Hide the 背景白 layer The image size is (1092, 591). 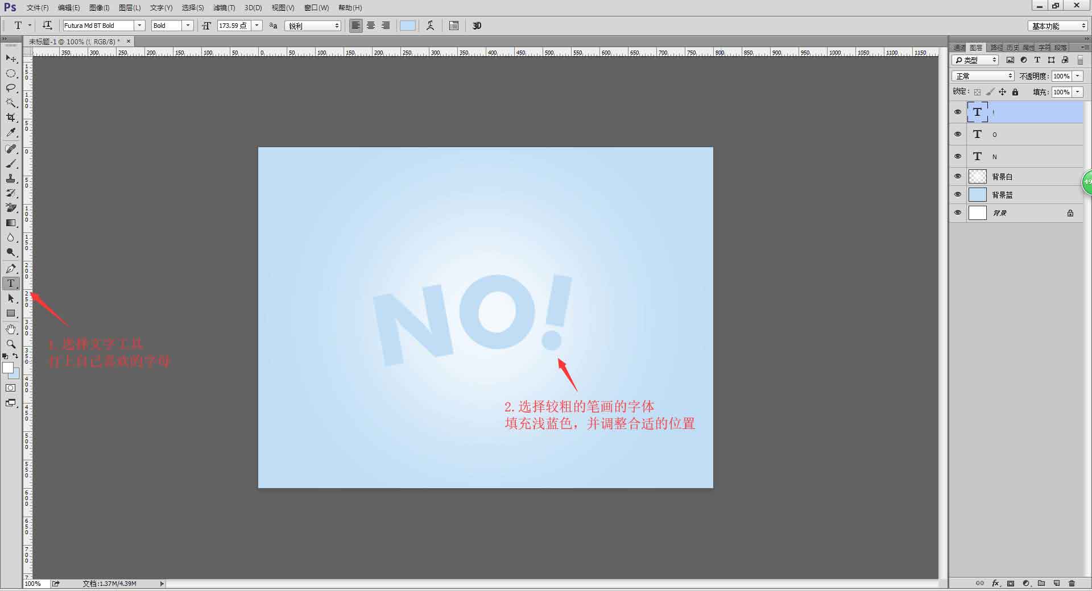pyautogui.click(x=958, y=177)
